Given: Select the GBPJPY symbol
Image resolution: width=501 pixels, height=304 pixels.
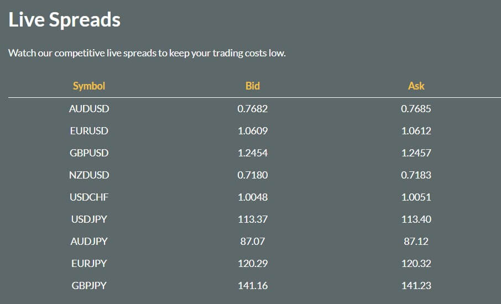Looking at the screenshot, I should click(x=89, y=285).
